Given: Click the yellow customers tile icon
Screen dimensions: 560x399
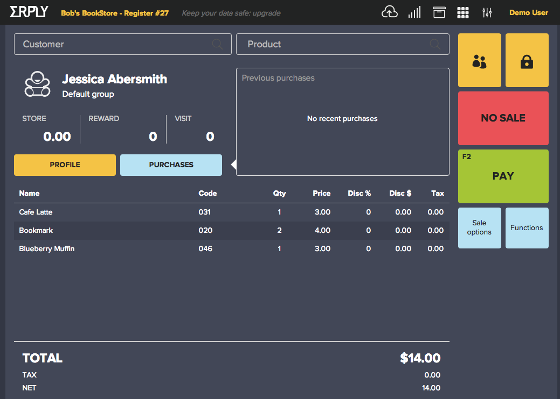Looking at the screenshot, I should [x=479, y=61].
